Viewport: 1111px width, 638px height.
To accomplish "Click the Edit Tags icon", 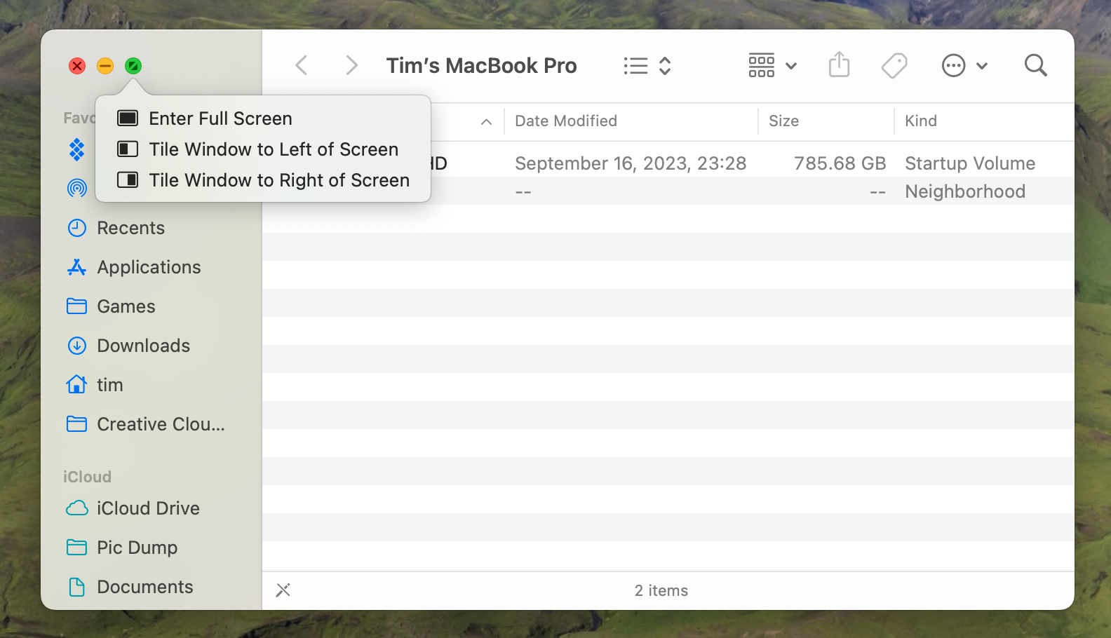I will 894,66.
